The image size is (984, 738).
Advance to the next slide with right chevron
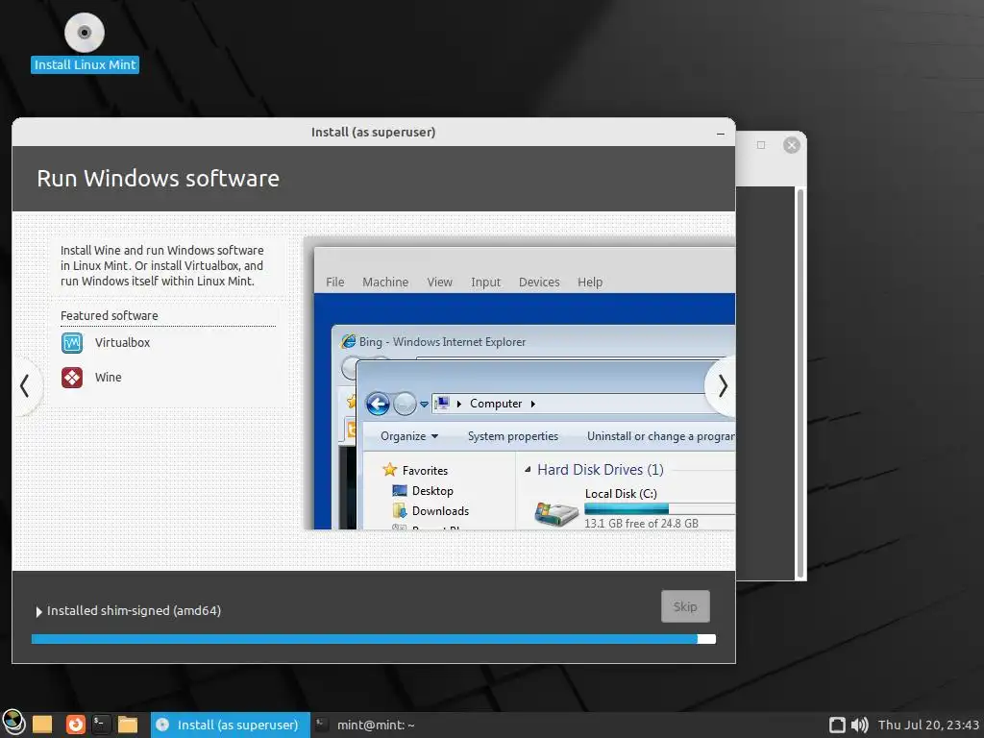[x=722, y=386]
